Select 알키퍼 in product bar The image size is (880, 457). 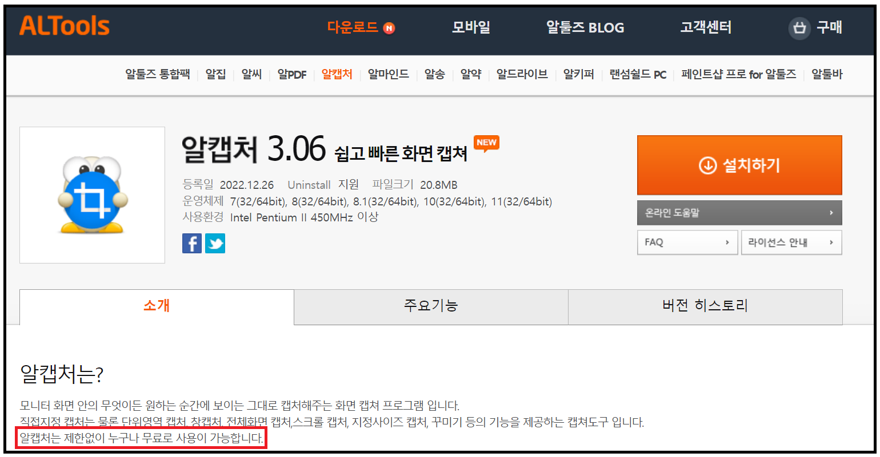579,74
